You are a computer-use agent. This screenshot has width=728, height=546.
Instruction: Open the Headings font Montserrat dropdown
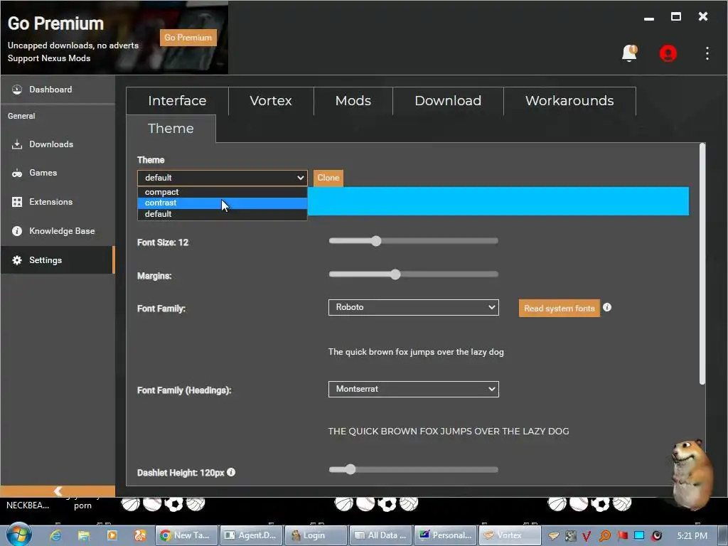[x=413, y=389]
